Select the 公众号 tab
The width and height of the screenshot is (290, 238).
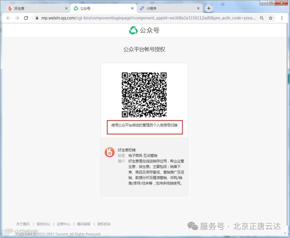[x=104, y=8]
